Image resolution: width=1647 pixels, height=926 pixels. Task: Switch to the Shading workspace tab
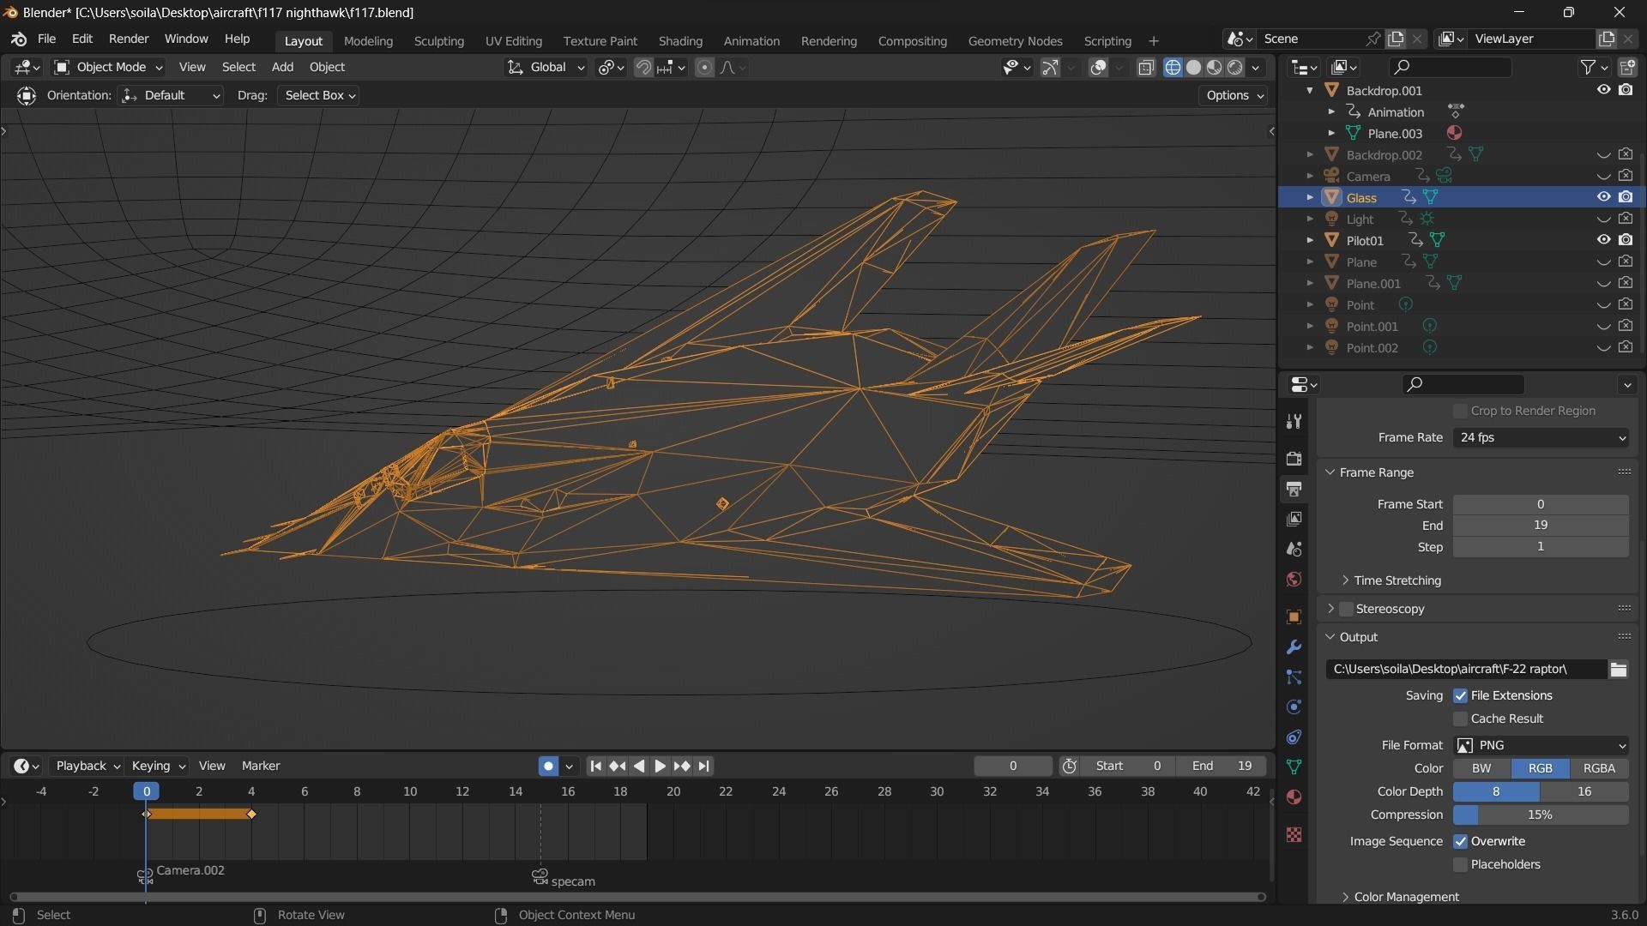pyautogui.click(x=679, y=41)
